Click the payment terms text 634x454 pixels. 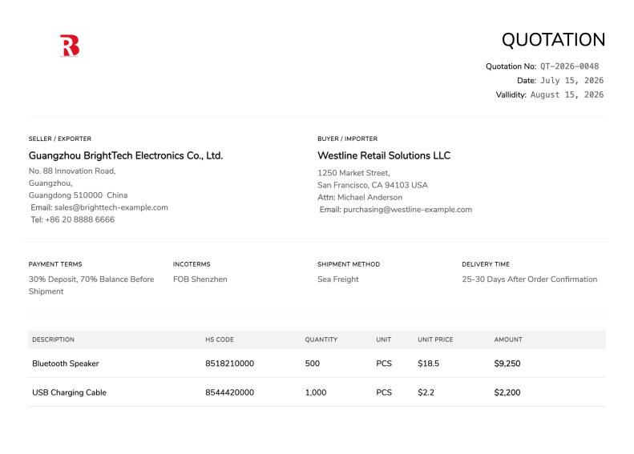click(91, 285)
